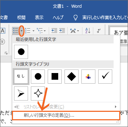Screen dimensions: 128x127
Task: Click the decrease indent icon
Action: pyautogui.click(x=54, y=31)
